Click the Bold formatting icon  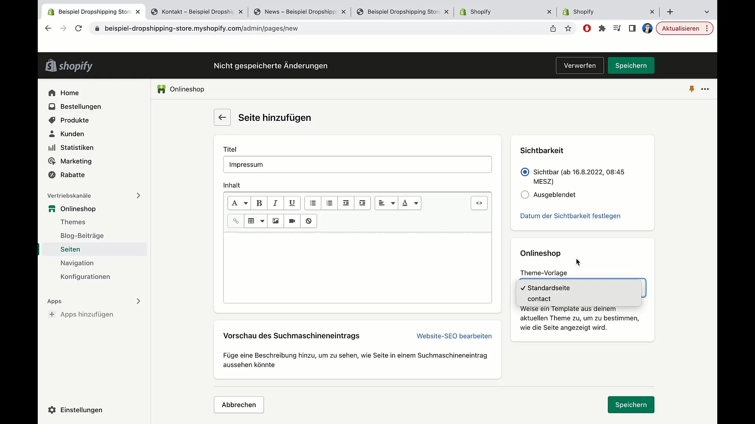pos(259,203)
